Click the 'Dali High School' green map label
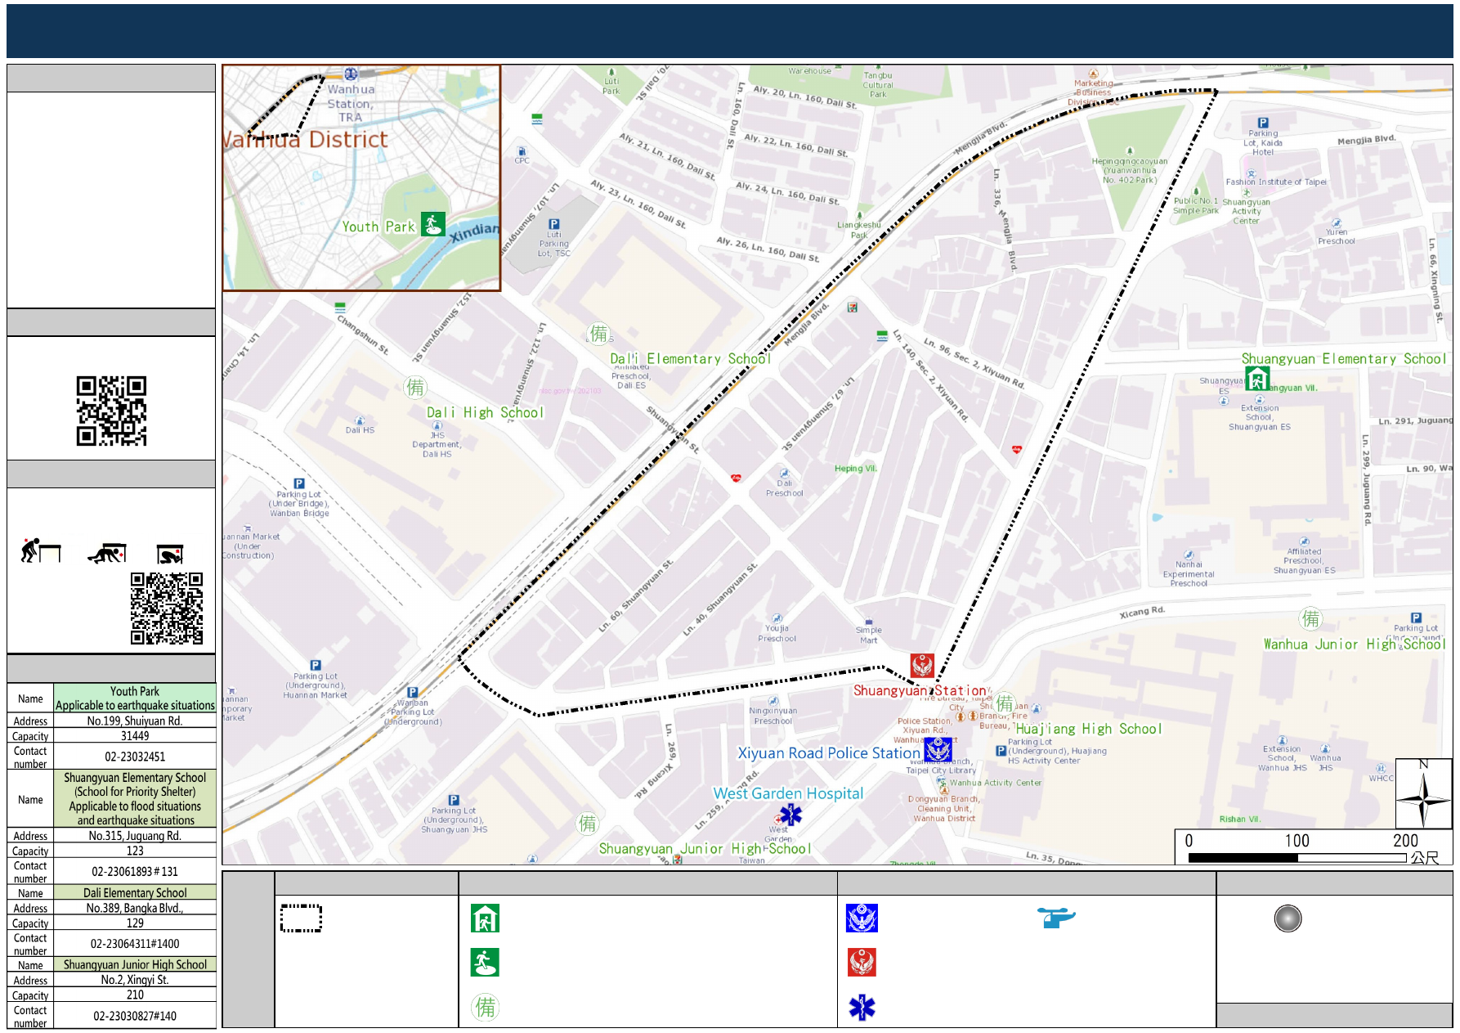 (485, 413)
